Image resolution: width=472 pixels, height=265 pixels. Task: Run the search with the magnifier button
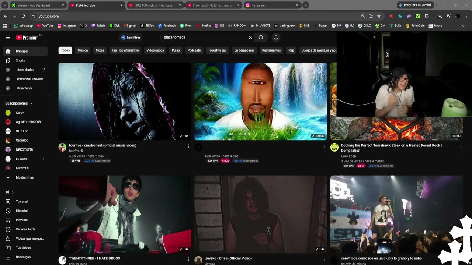click(x=261, y=37)
